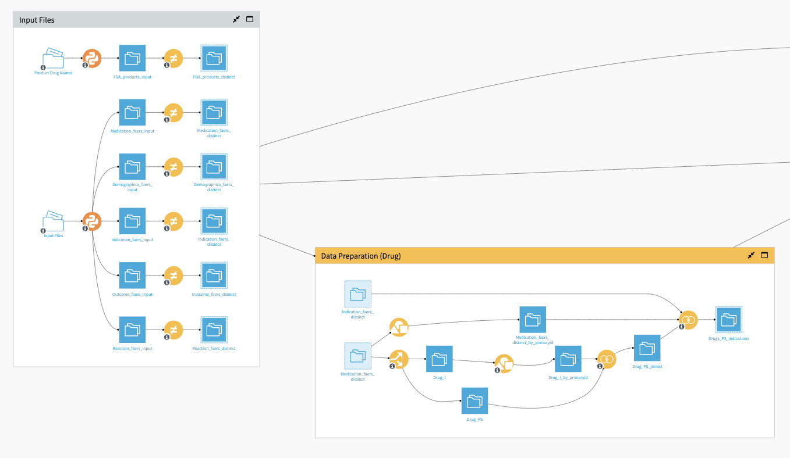Viewport: 790px width, 458px height.
Task: Select the Distinct recipe before Reaction_faers_distinct
Action: pos(173,330)
